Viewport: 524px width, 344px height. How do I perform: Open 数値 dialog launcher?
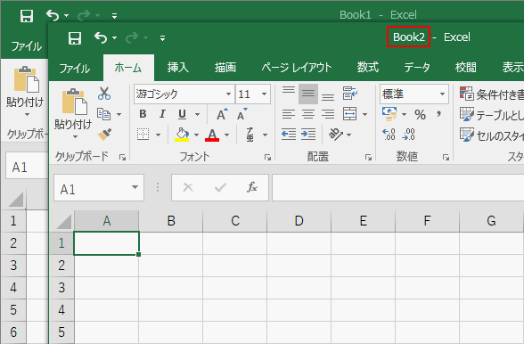[x=446, y=157]
